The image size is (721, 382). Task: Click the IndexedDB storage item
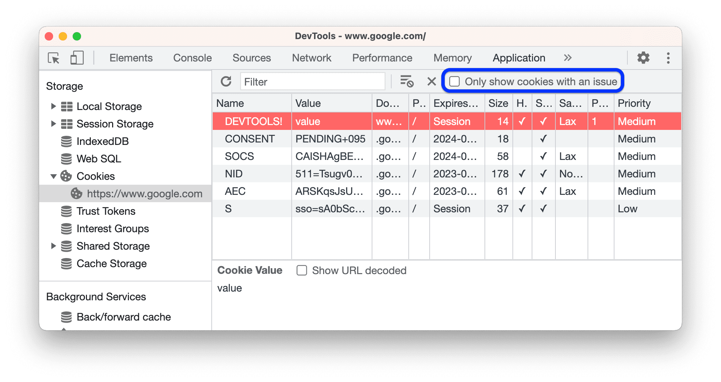click(x=95, y=142)
